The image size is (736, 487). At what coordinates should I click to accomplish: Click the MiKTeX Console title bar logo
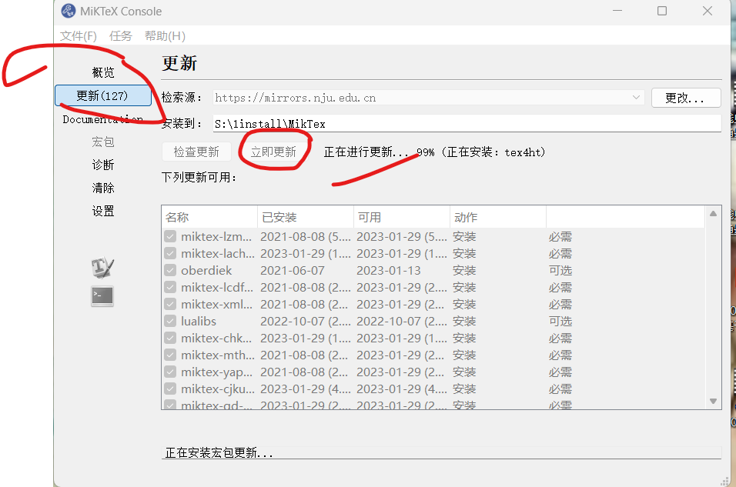point(68,11)
